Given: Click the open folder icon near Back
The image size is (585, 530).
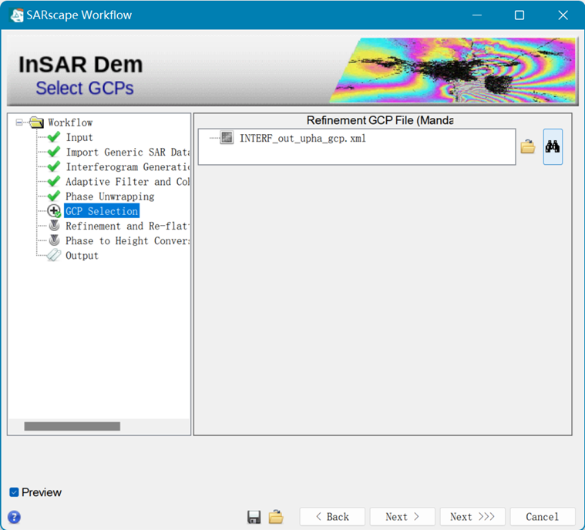Looking at the screenshot, I should point(276,517).
